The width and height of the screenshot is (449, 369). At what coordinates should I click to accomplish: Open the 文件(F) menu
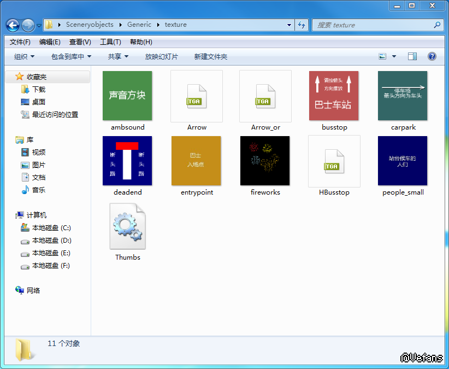click(x=20, y=42)
